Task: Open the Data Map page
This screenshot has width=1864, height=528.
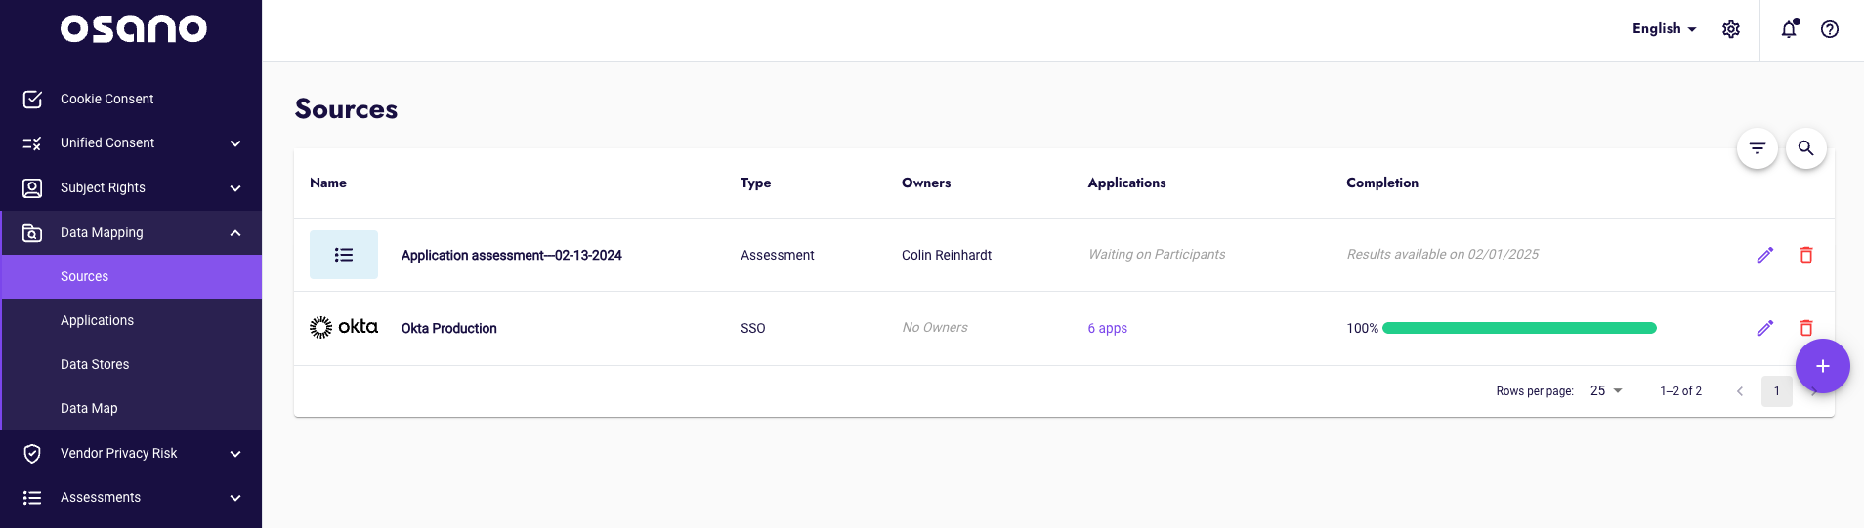Action: click(89, 408)
